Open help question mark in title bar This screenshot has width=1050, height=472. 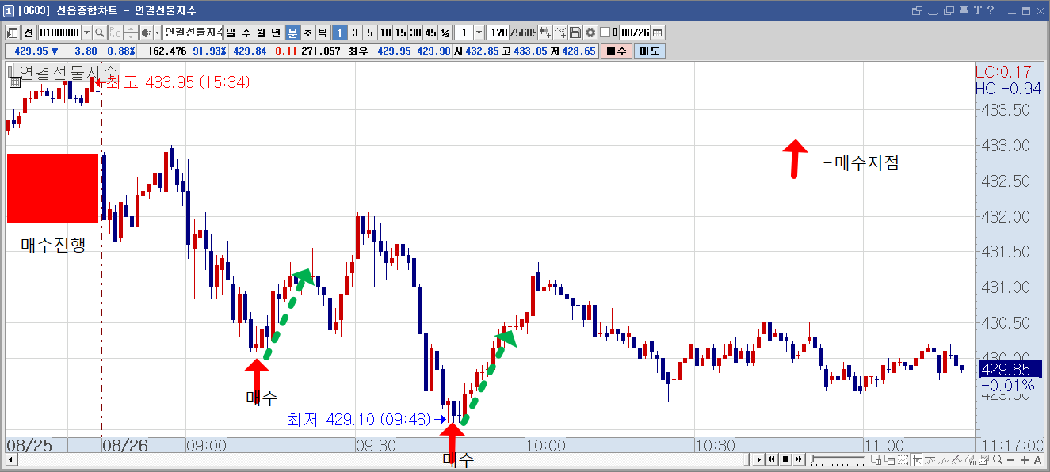pyautogui.click(x=991, y=10)
